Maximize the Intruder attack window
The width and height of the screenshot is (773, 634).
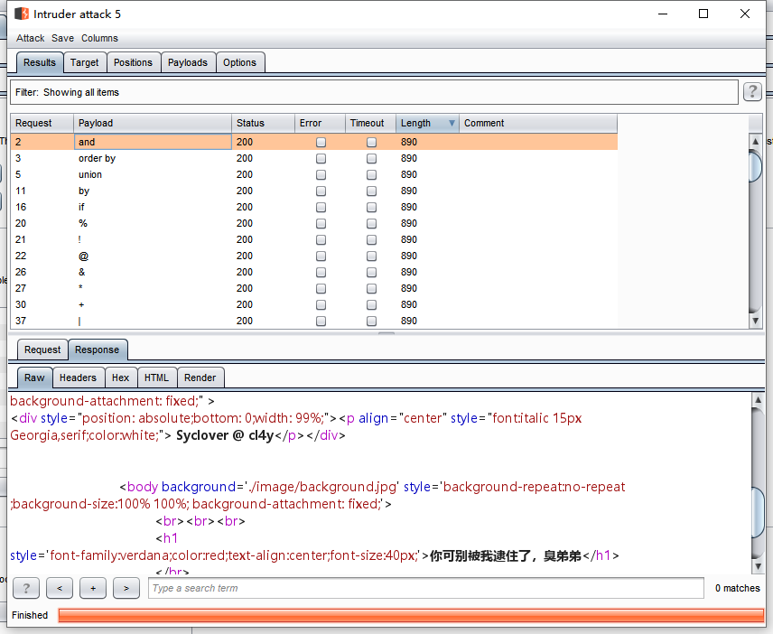click(703, 14)
